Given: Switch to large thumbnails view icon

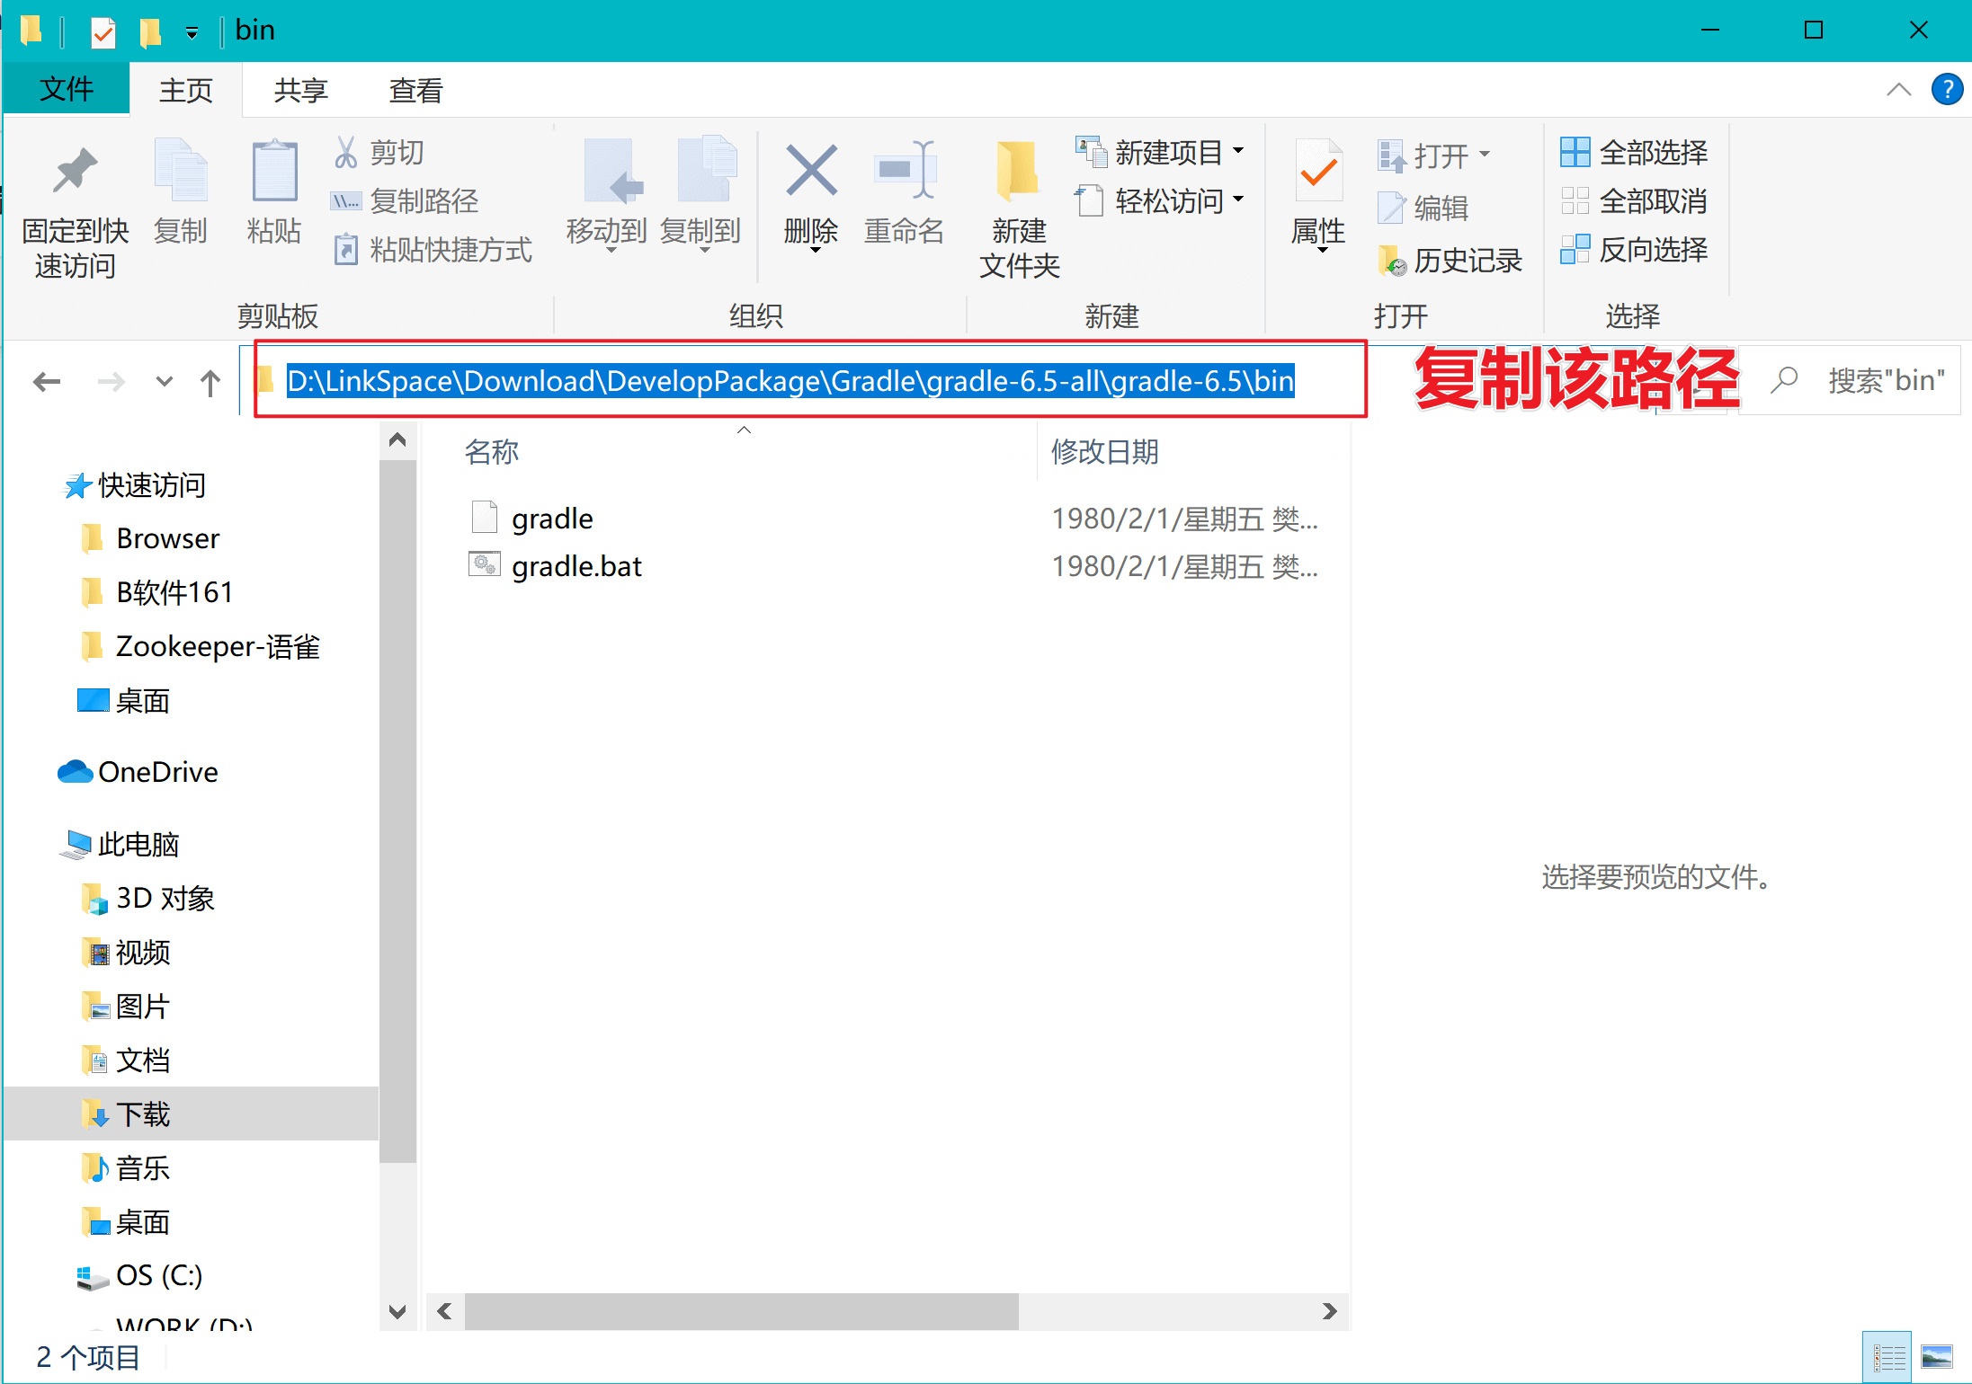Looking at the screenshot, I should click(1936, 1355).
